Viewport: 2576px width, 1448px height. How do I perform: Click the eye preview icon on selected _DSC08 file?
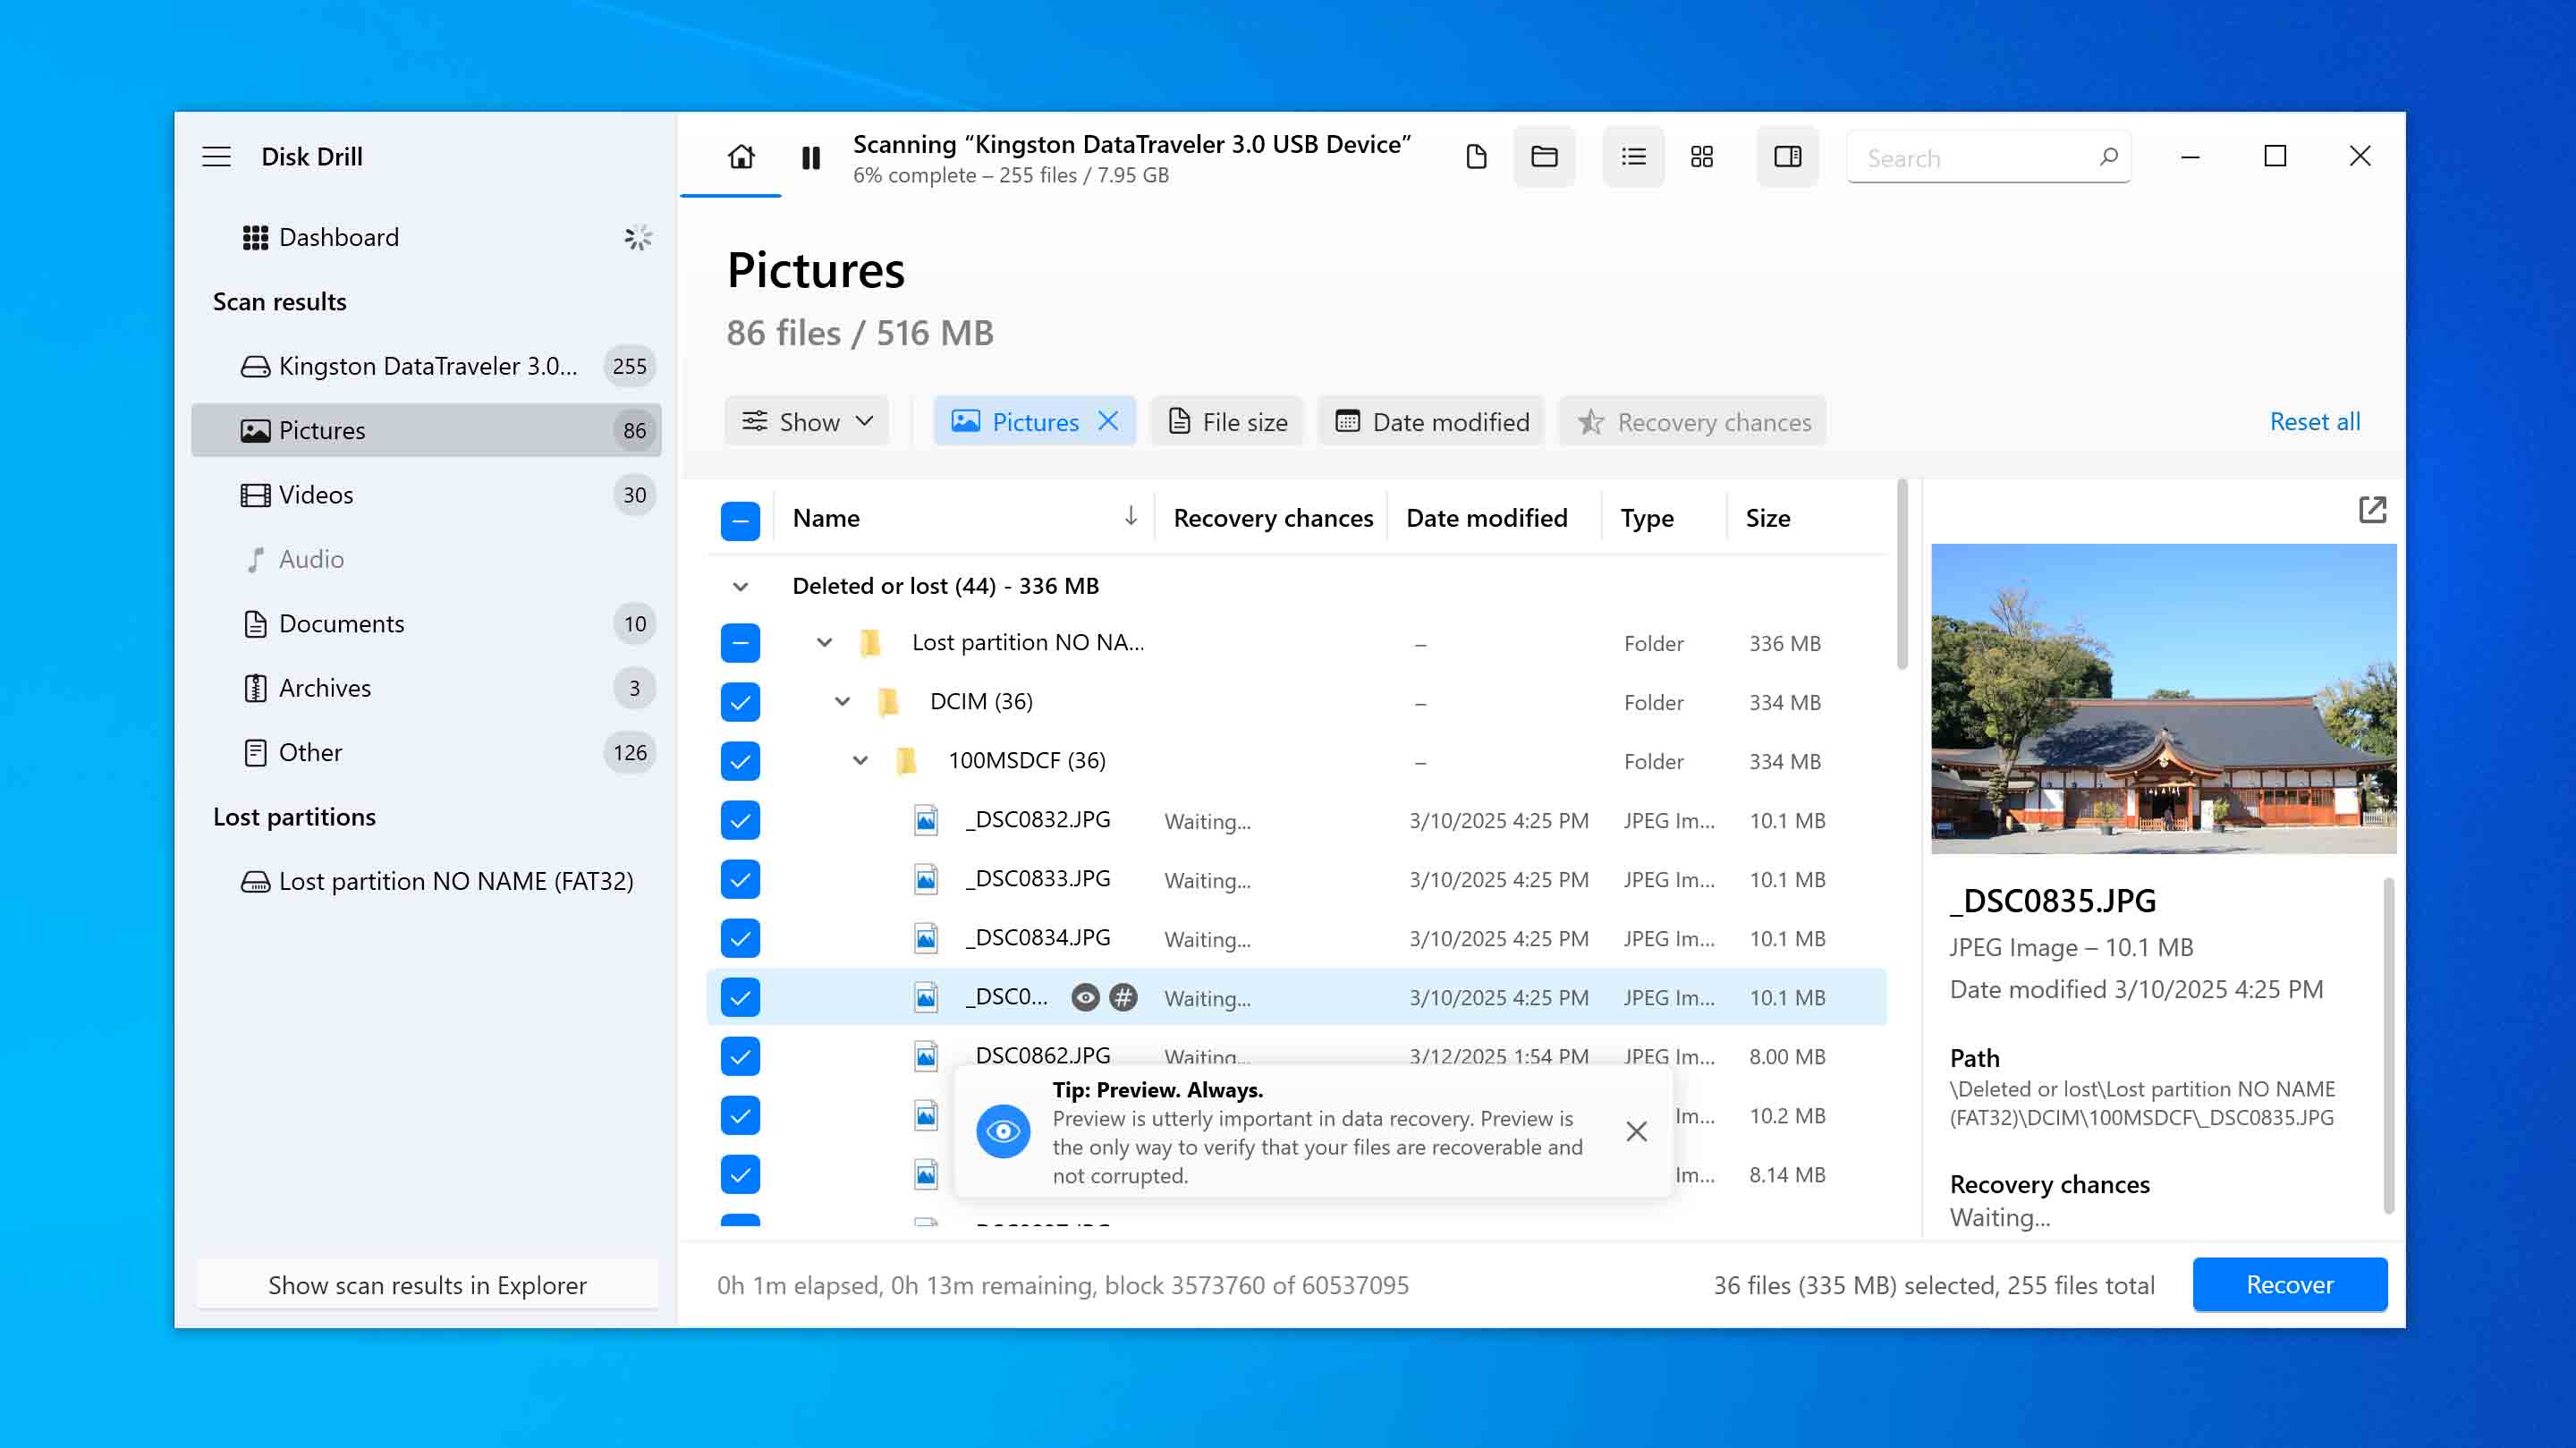[1085, 997]
